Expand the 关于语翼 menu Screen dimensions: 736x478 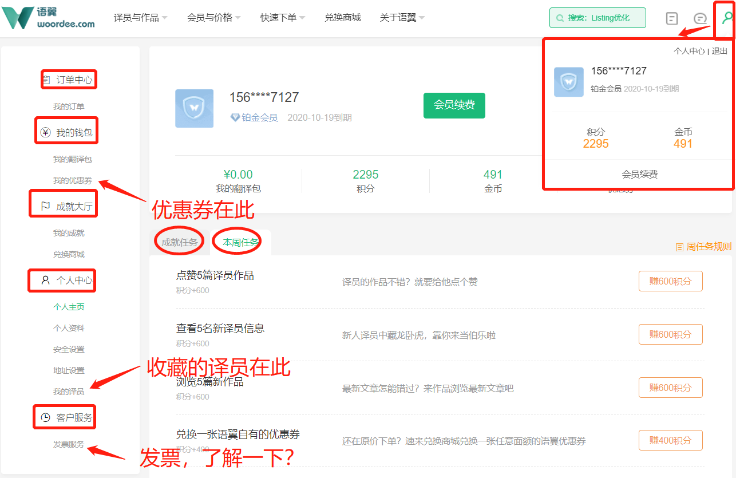402,18
